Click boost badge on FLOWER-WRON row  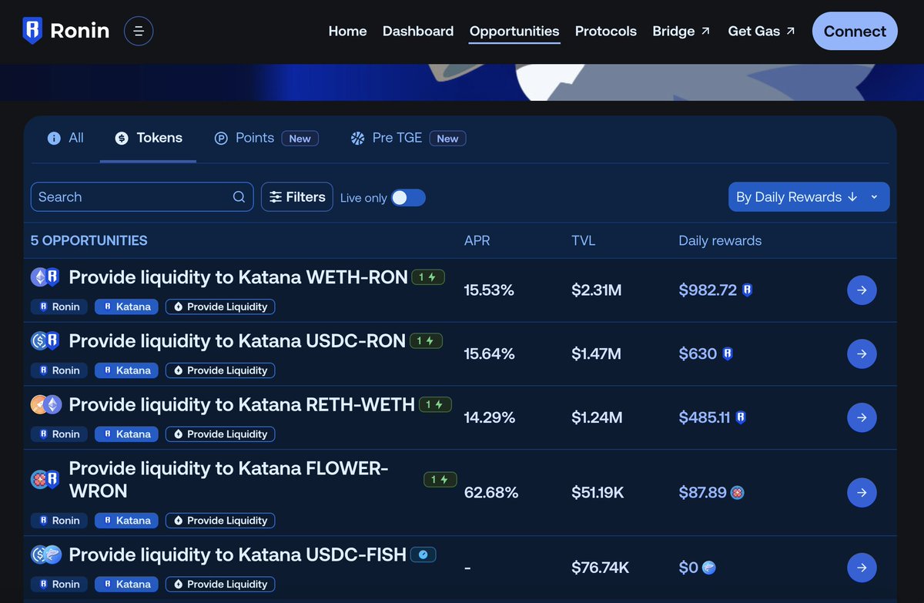[x=440, y=480]
